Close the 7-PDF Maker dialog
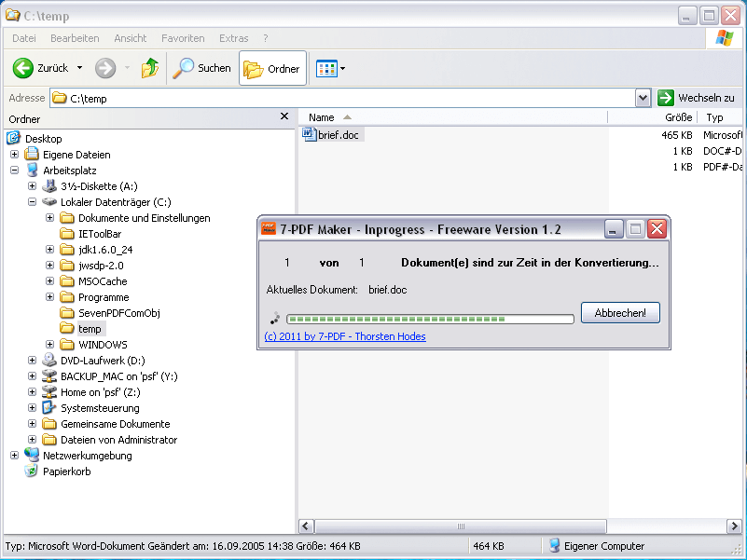747x560 pixels. (657, 229)
